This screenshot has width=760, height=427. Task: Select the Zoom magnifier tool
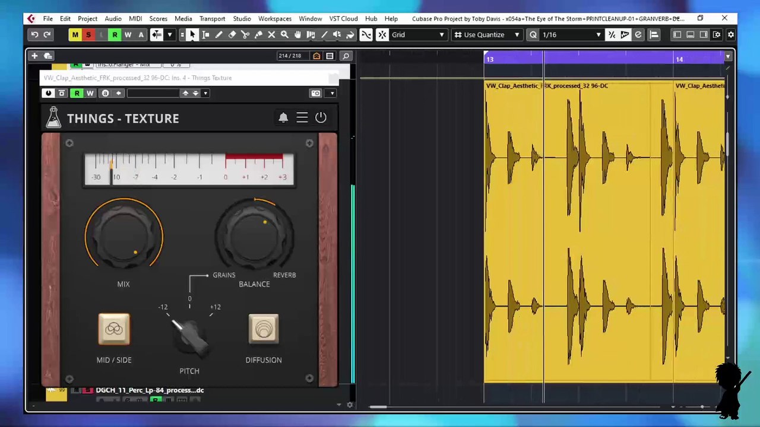(284, 35)
